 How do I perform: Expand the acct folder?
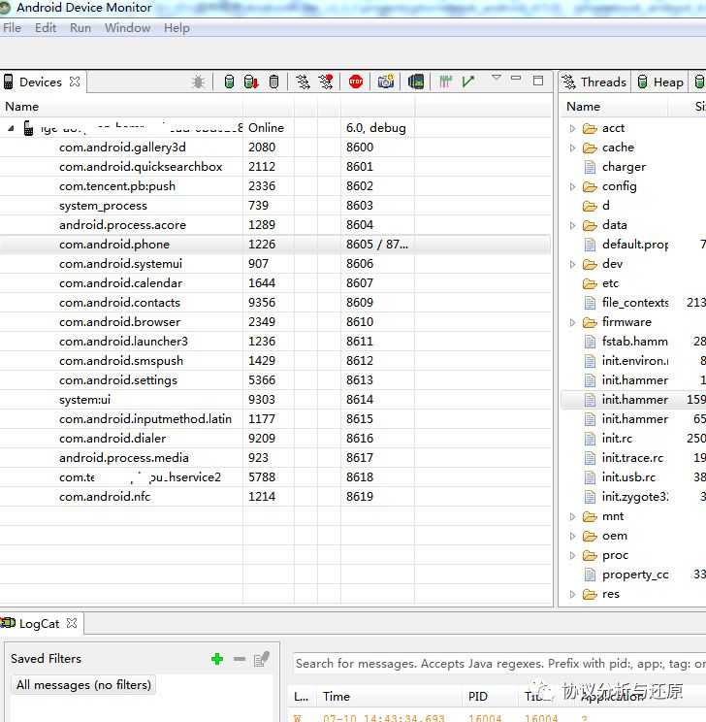pyautogui.click(x=572, y=128)
